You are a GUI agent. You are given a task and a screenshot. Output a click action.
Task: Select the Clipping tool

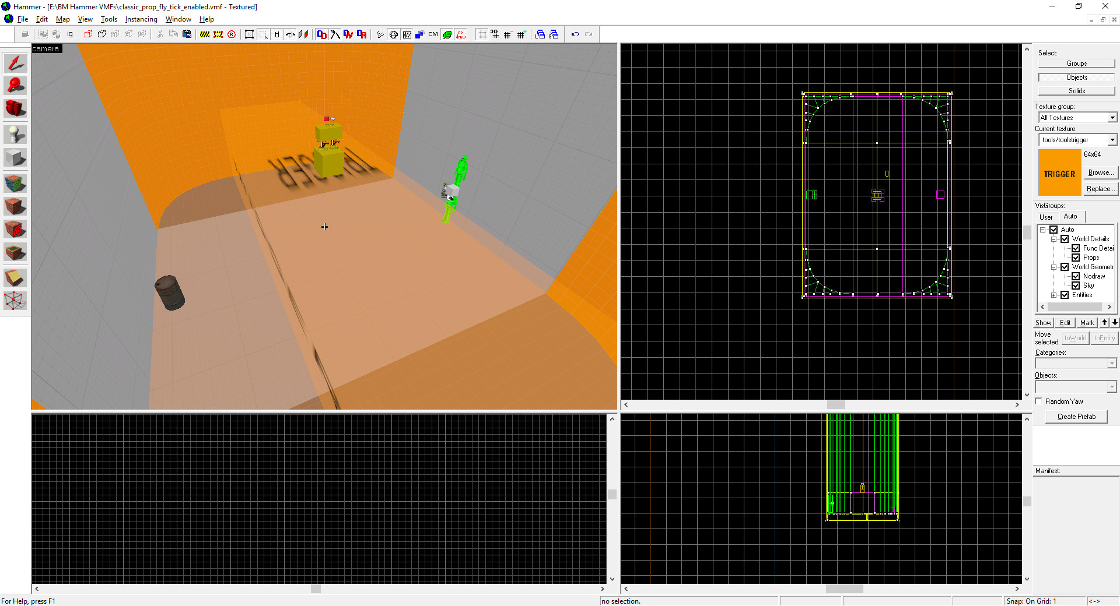pyautogui.click(x=15, y=279)
